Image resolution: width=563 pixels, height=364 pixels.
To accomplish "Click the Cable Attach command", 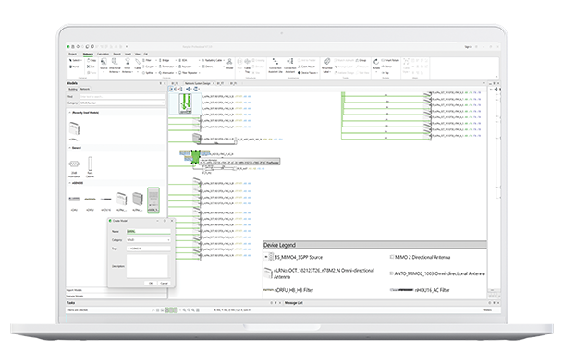I will click(306, 67).
